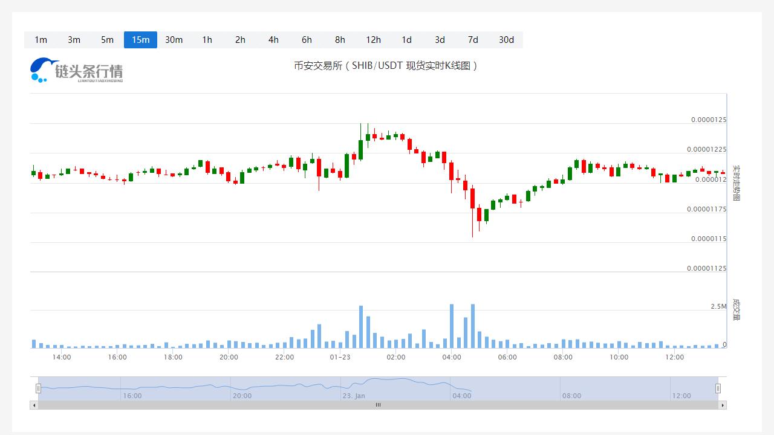Screen dimensions: 774x435
Task: Switch to the 3m interval
Action: (74, 40)
